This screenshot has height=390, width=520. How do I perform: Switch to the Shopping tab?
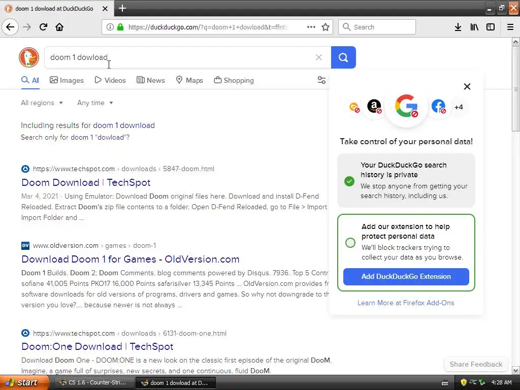pos(234,80)
